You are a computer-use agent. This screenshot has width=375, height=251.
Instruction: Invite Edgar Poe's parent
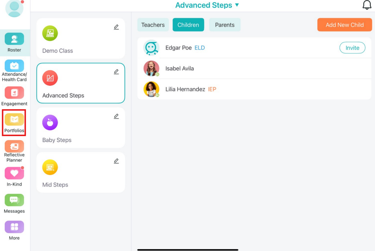pyautogui.click(x=352, y=48)
